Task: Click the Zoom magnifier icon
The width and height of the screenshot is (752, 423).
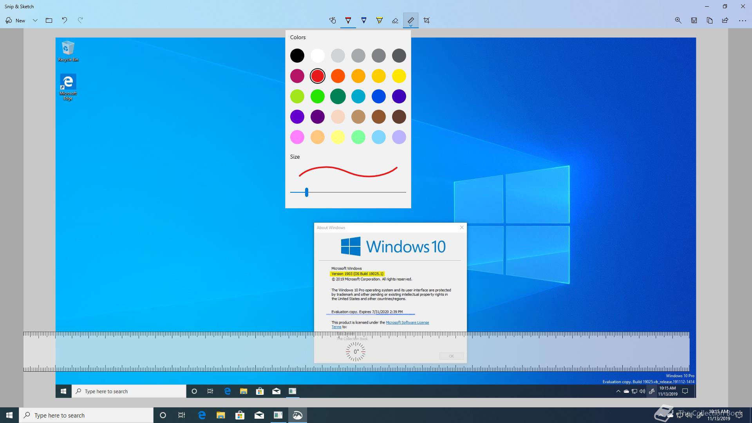Action: point(678,20)
